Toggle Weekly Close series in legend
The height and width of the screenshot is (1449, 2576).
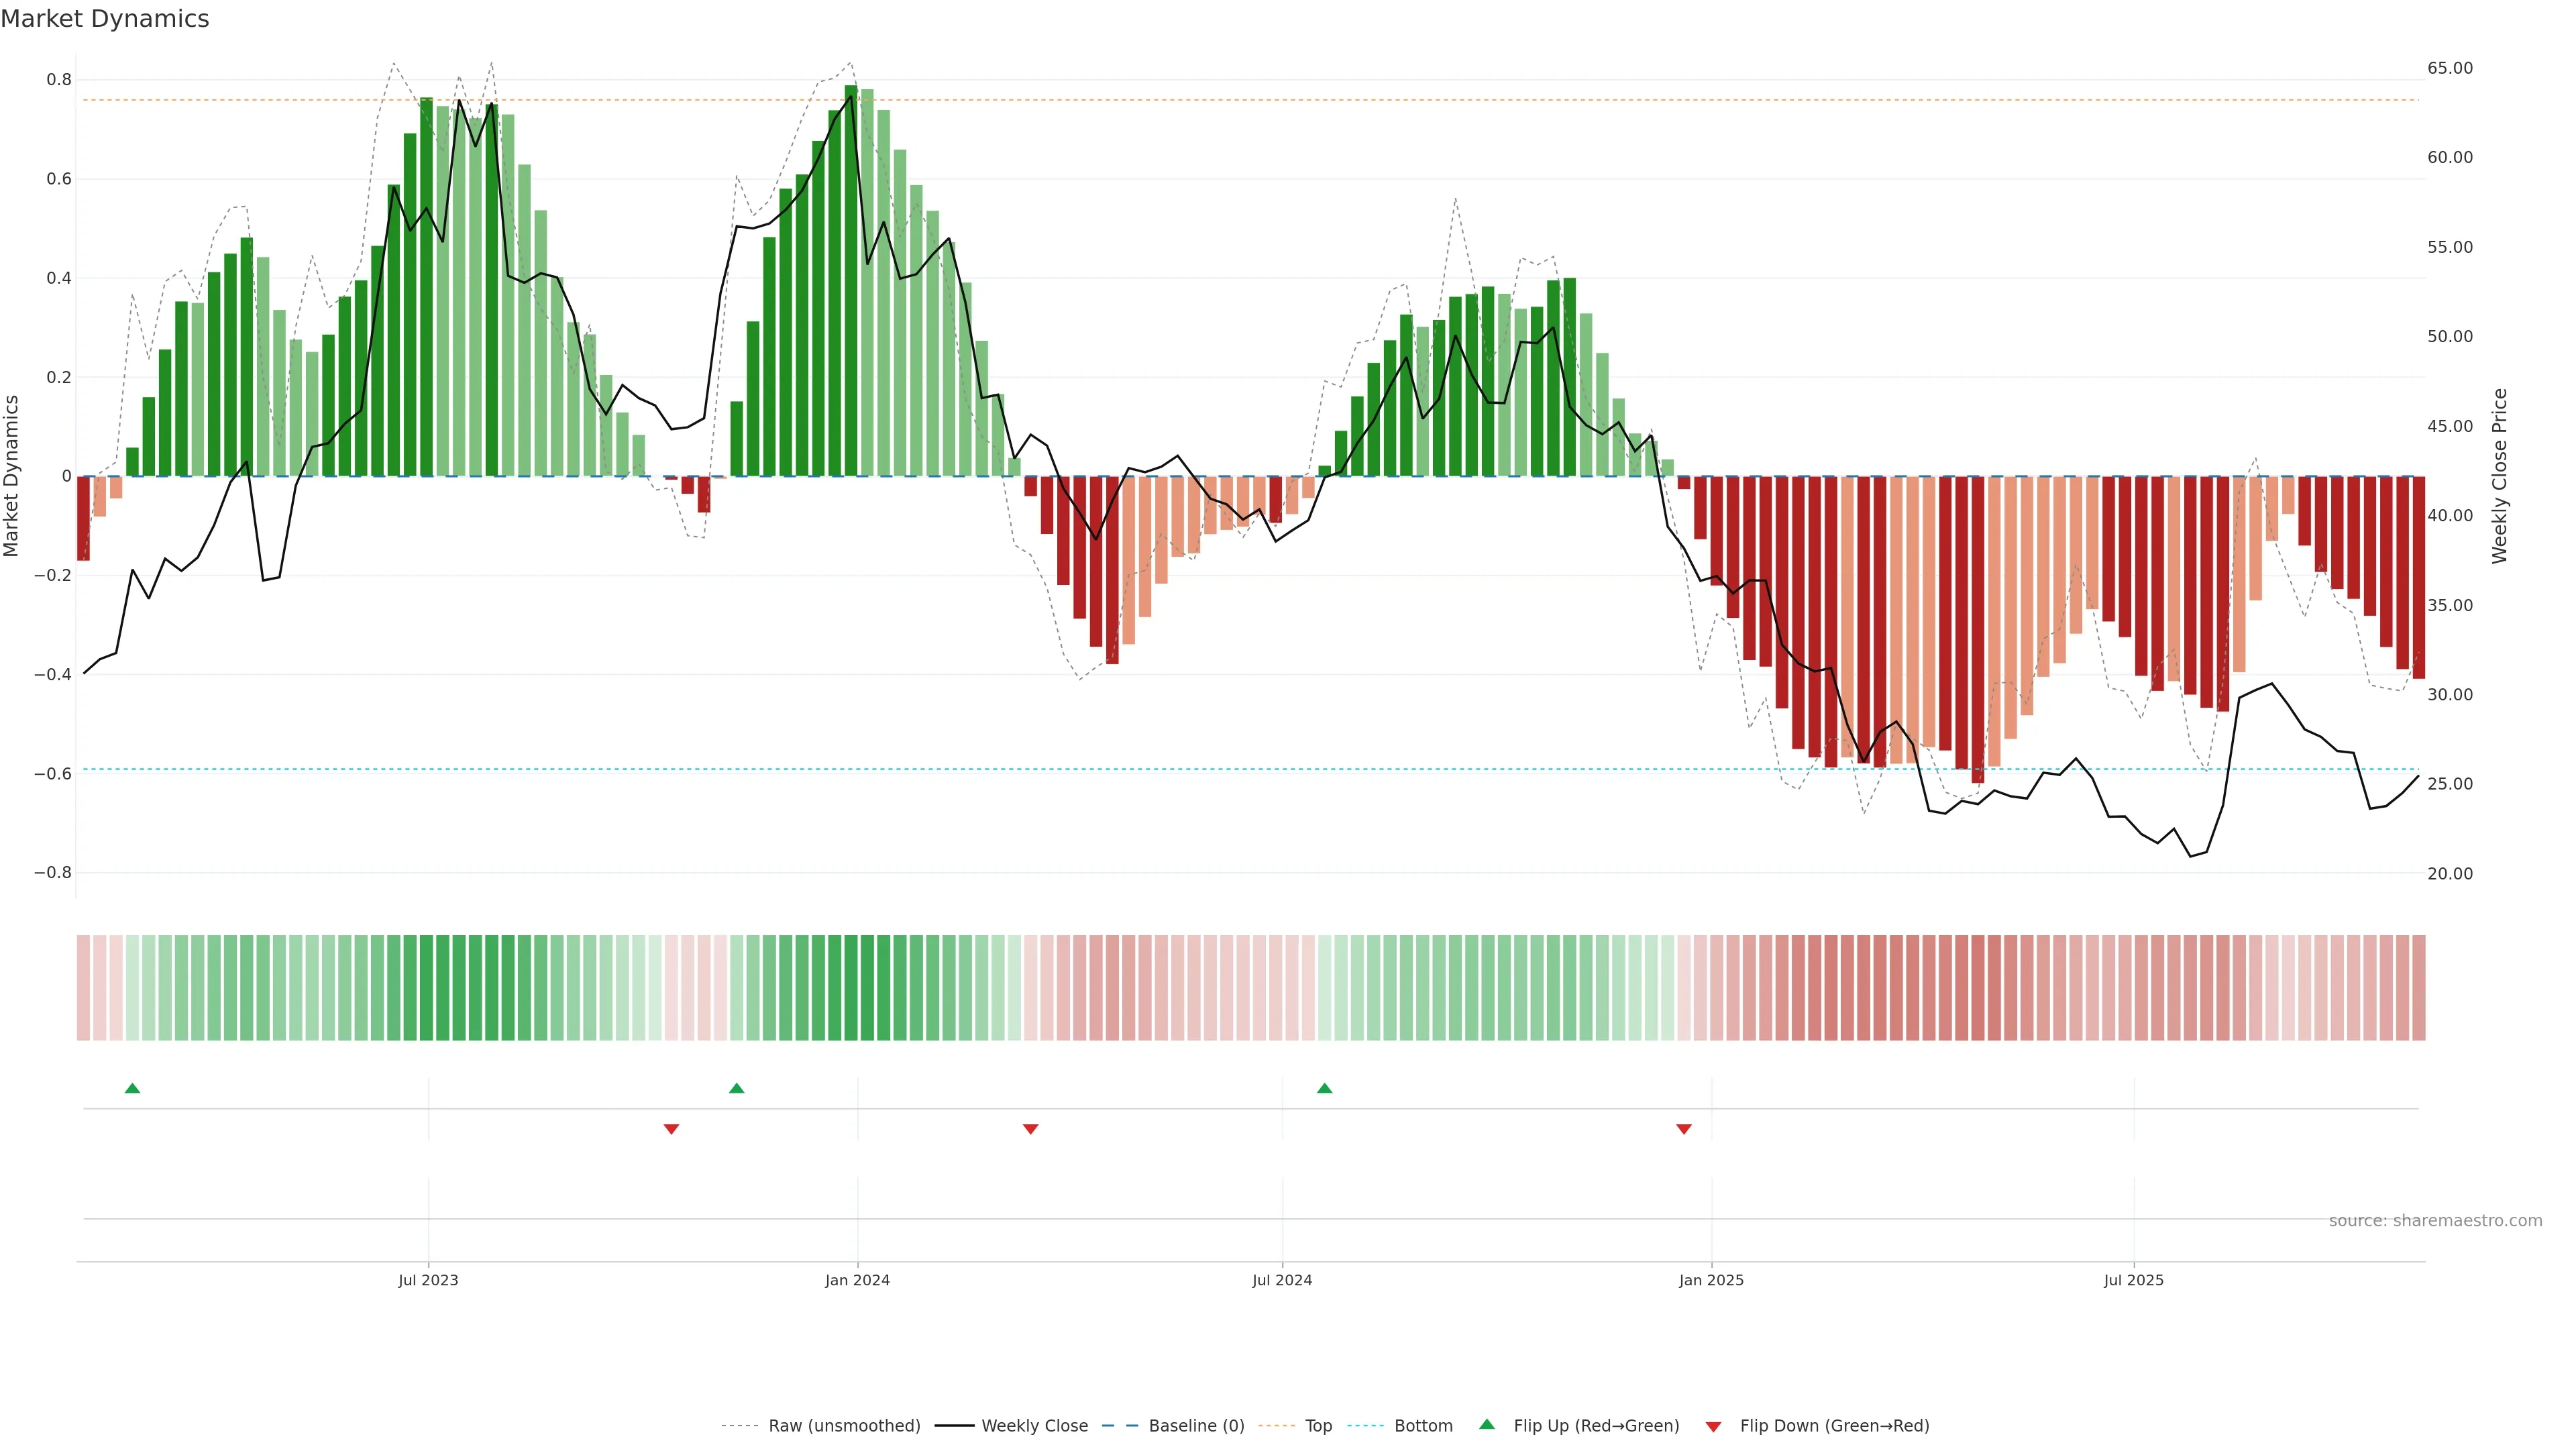click(x=1034, y=1426)
